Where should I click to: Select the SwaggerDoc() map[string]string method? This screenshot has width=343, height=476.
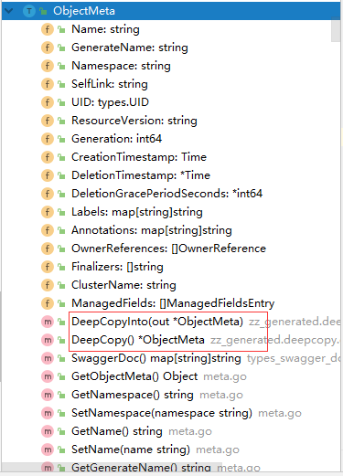(x=156, y=358)
